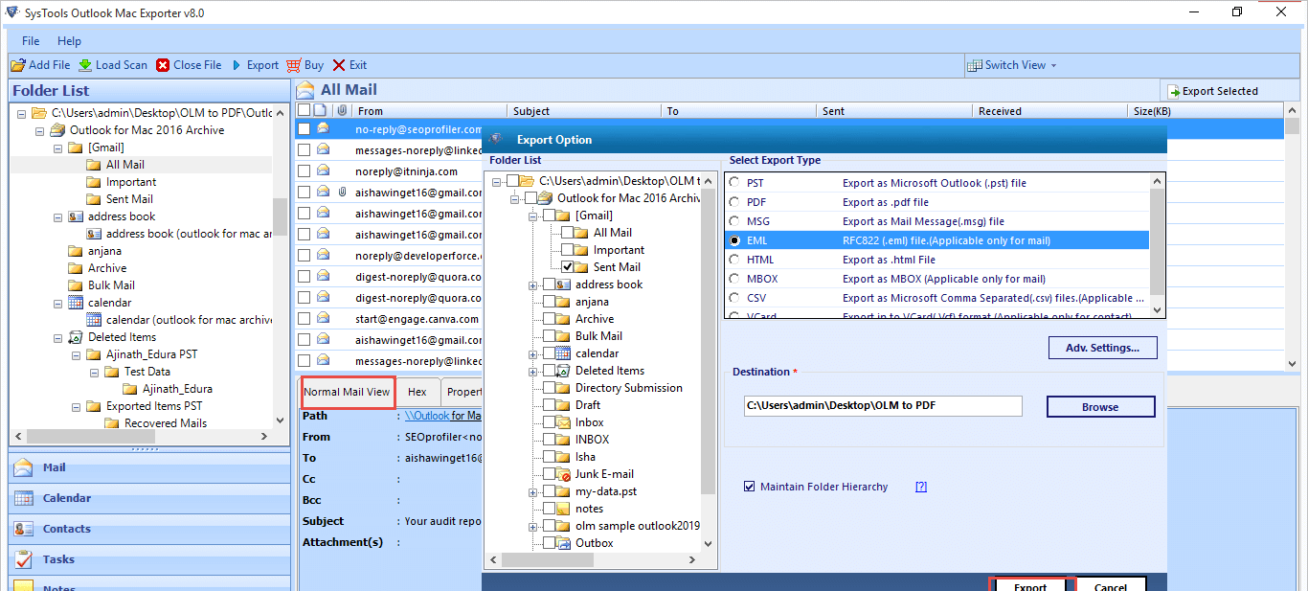
Task: Tick the select-all checkbox in mail list header
Action: [x=304, y=111]
